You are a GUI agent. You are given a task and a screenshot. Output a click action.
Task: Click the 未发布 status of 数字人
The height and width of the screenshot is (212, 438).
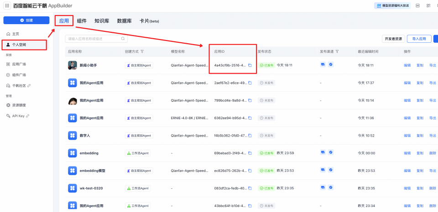[266, 136]
